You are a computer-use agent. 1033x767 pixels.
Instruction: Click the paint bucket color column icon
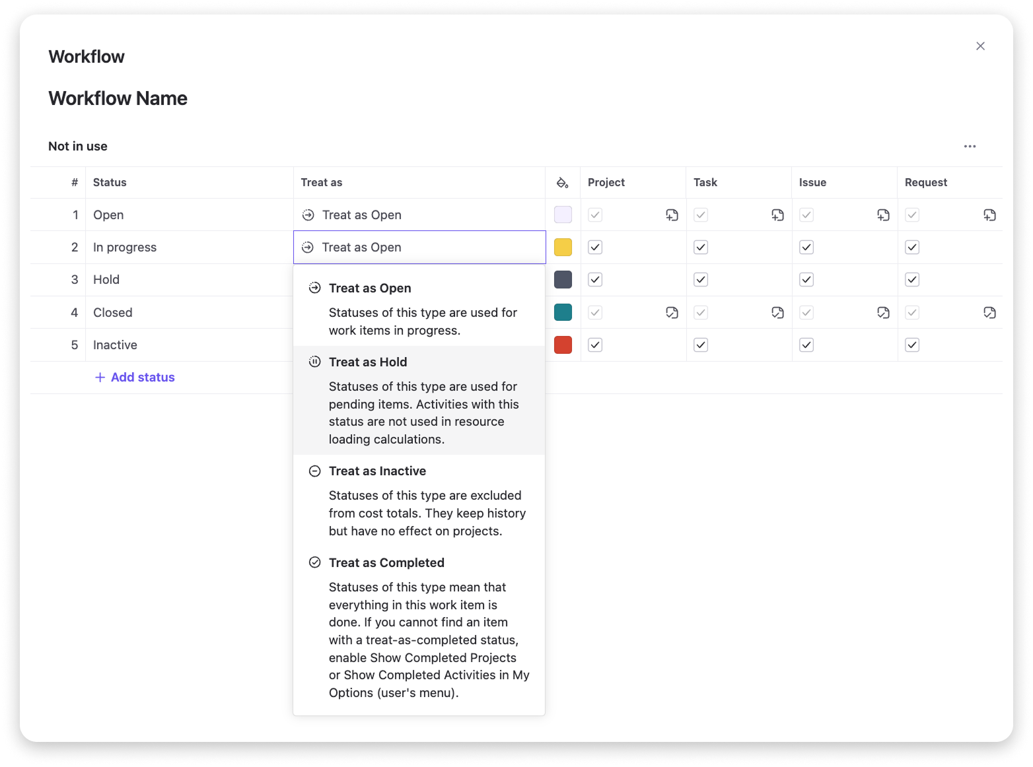tap(563, 183)
